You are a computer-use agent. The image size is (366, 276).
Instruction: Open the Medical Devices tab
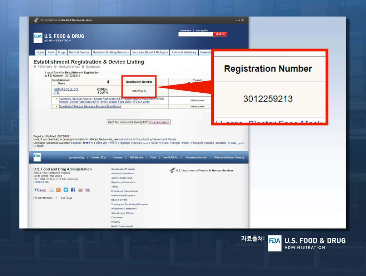79,52
